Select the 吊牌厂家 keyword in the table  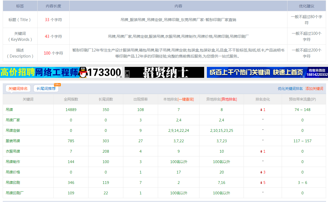coord(13,120)
